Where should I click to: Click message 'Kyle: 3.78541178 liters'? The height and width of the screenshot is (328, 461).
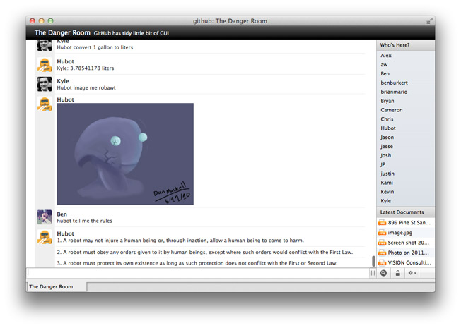(86, 68)
